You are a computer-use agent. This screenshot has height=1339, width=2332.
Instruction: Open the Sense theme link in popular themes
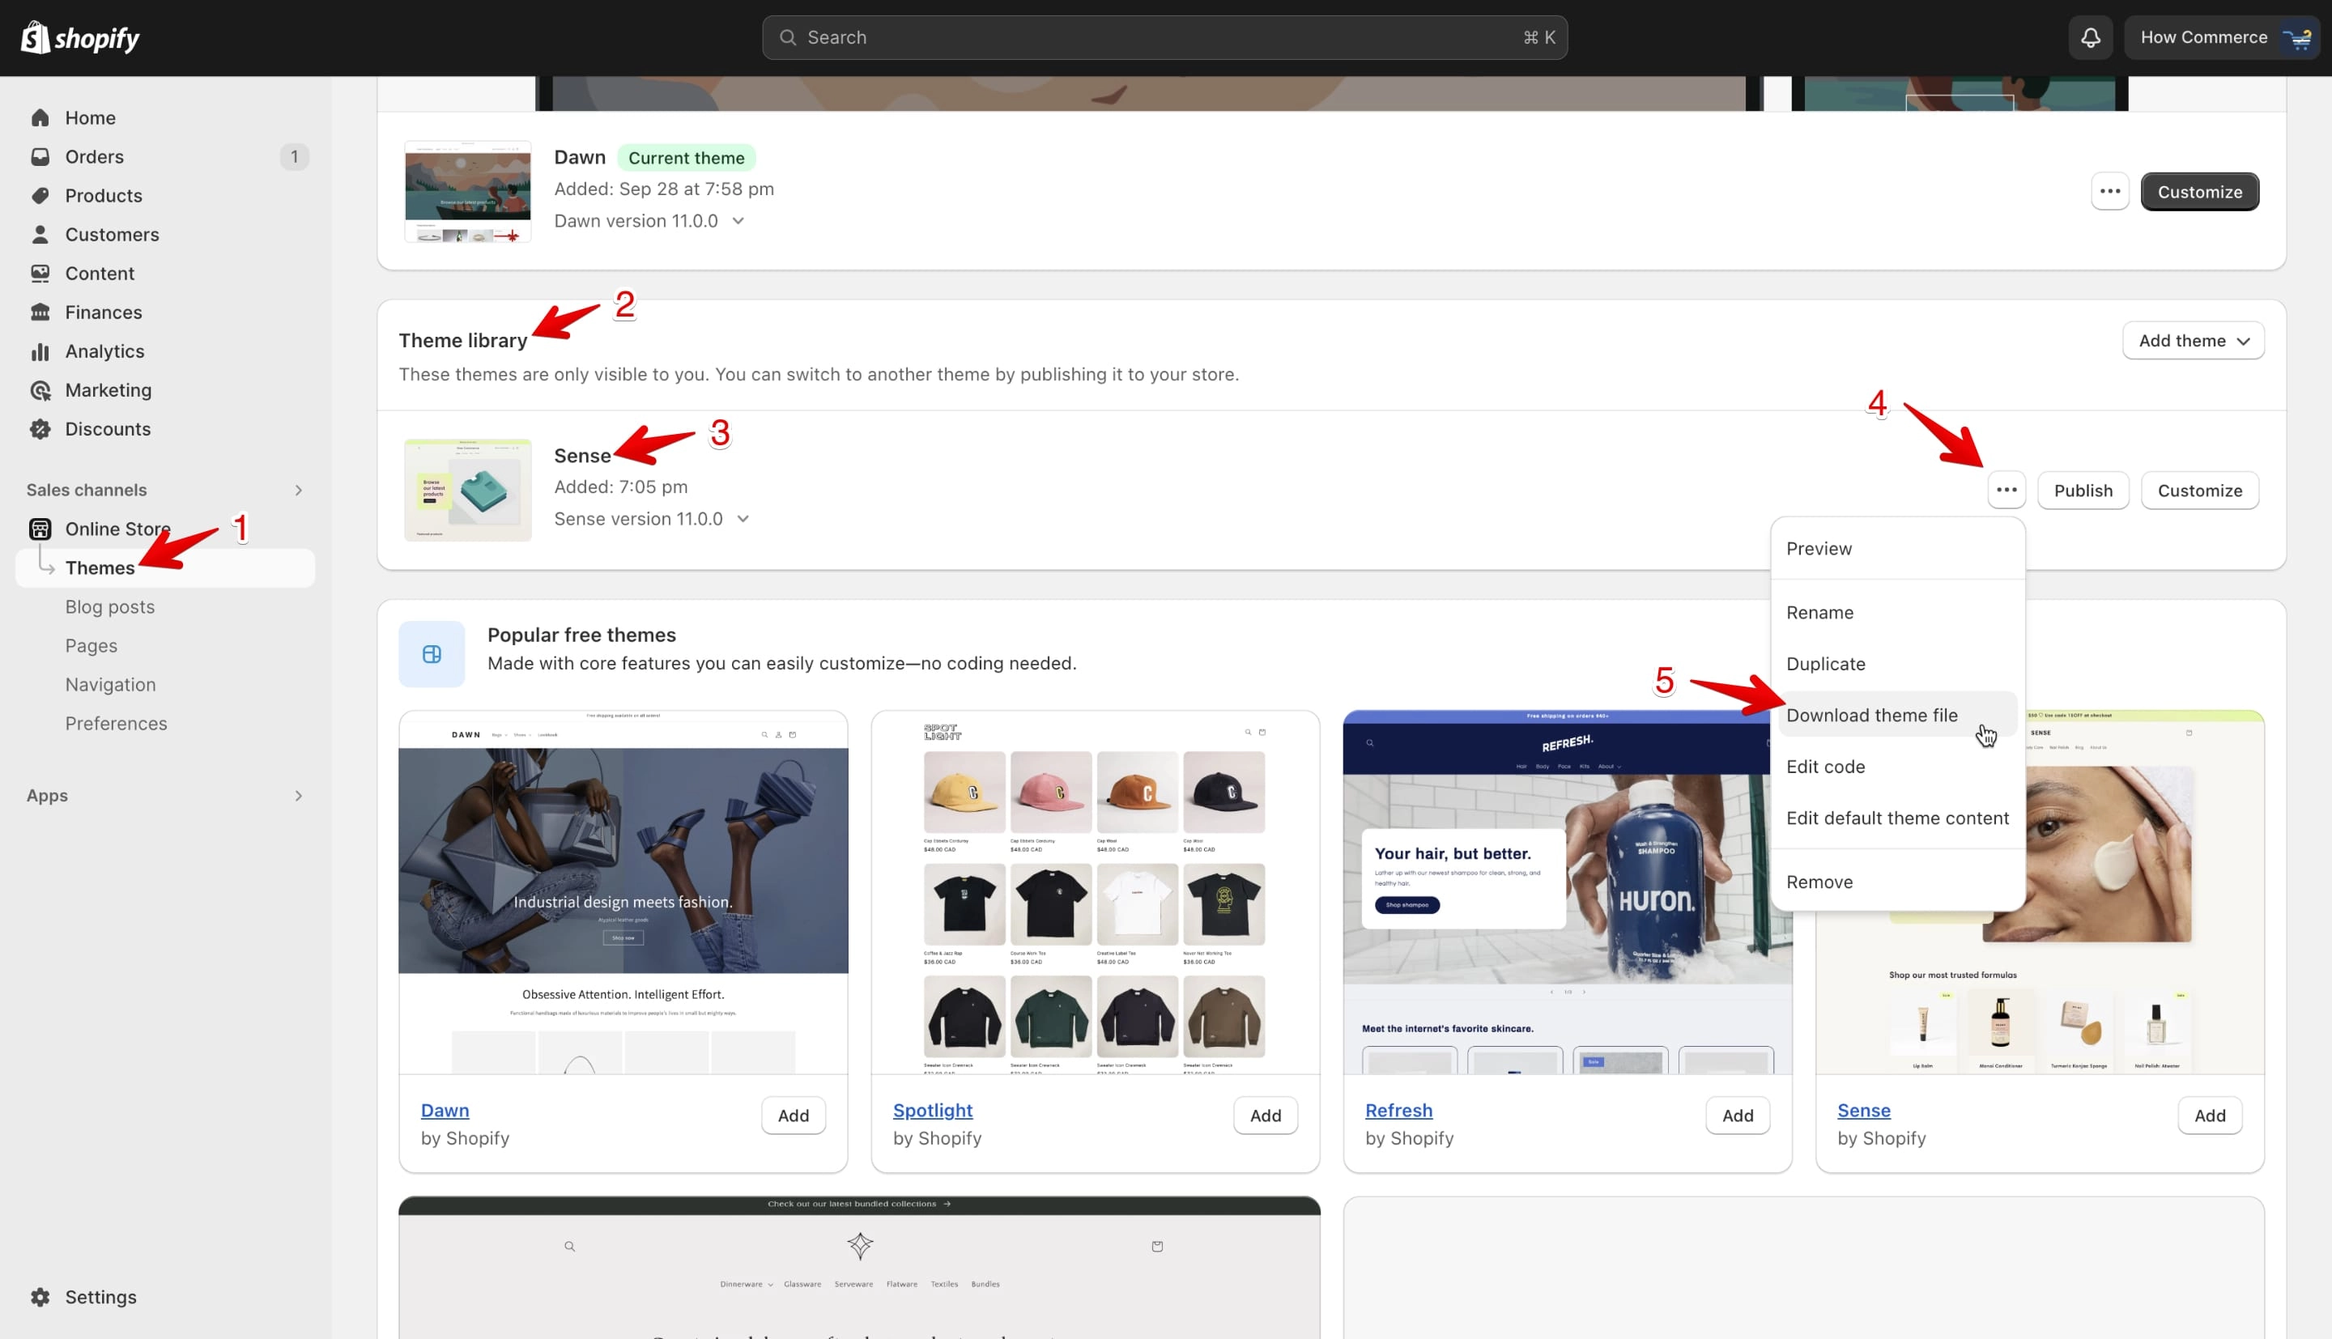pyautogui.click(x=1863, y=1110)
